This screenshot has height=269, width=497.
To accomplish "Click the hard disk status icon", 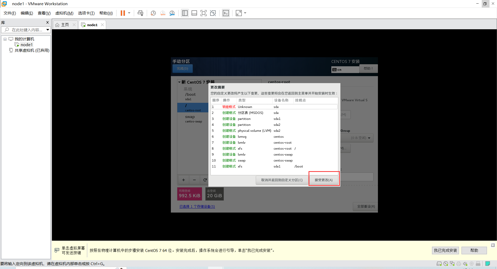I will point(439,264).
